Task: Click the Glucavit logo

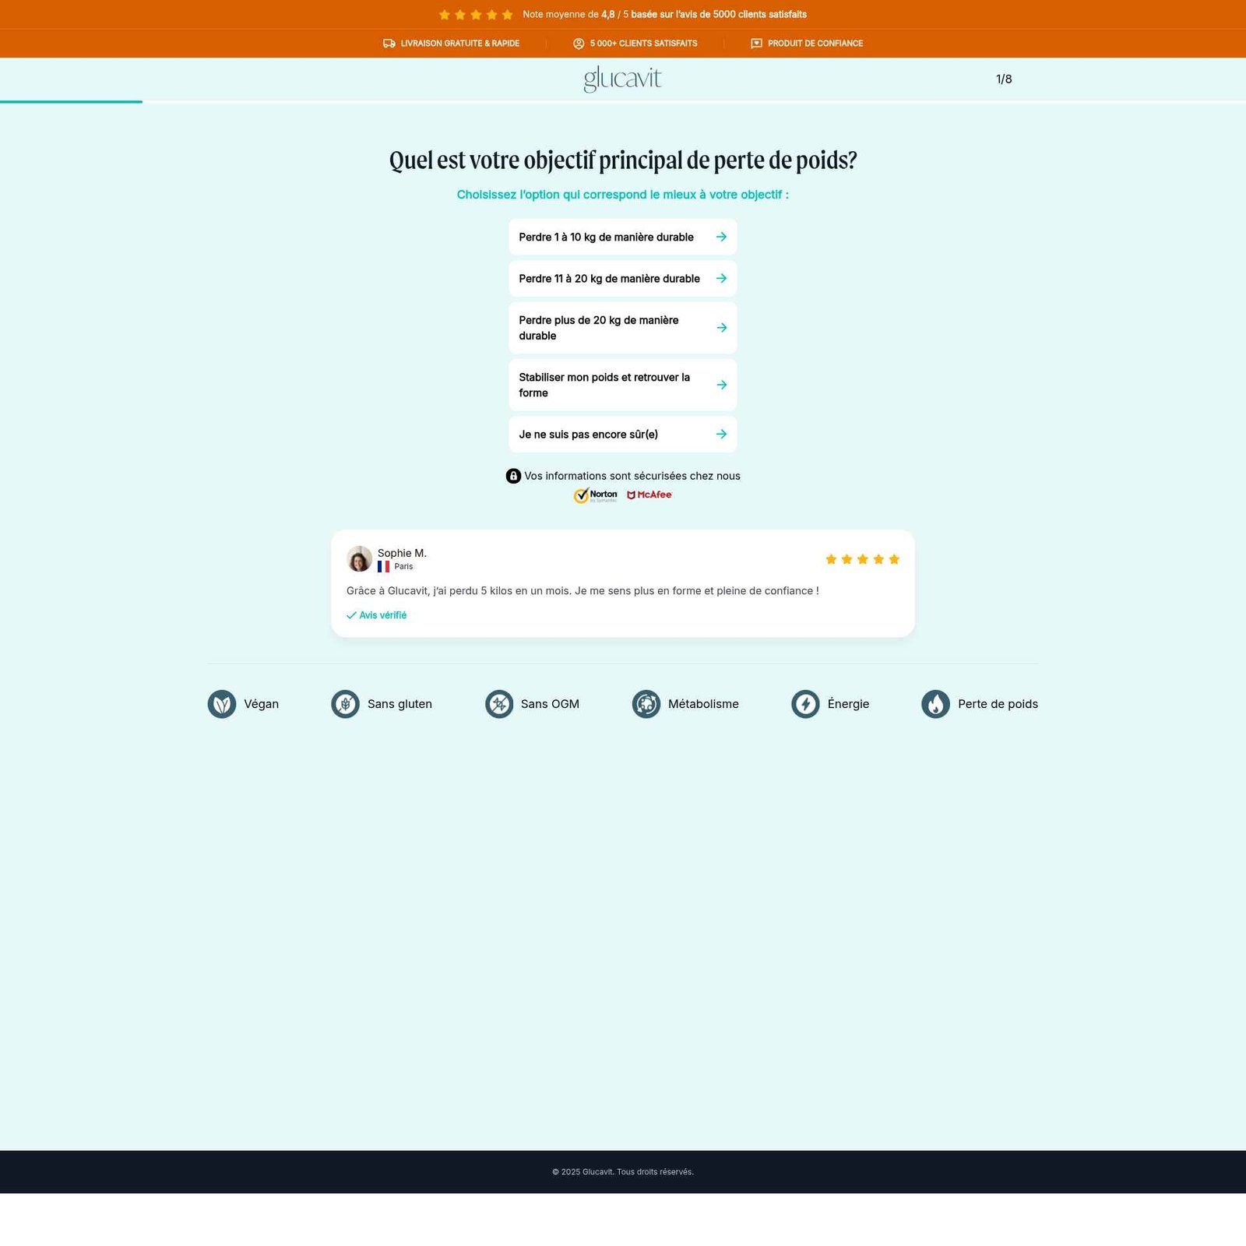Action: 622,79
